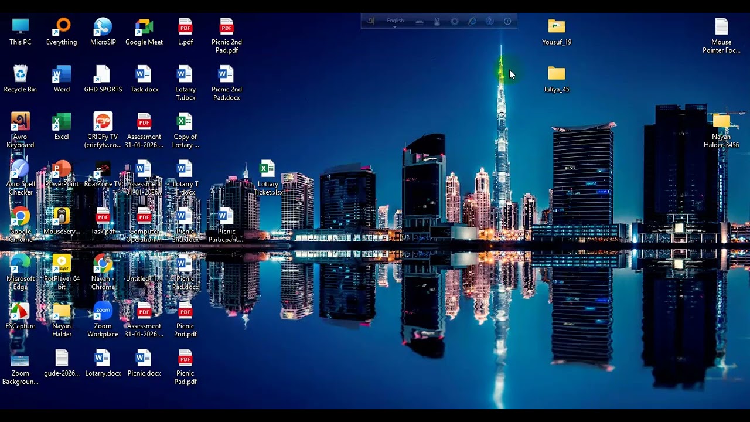Open the Nayan - Chrome profile shortcut
The image size is (750, 422).
point(103,273)
